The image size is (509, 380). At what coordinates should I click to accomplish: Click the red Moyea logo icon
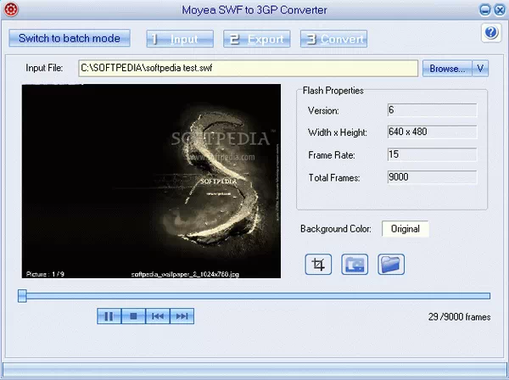point(11,9)
